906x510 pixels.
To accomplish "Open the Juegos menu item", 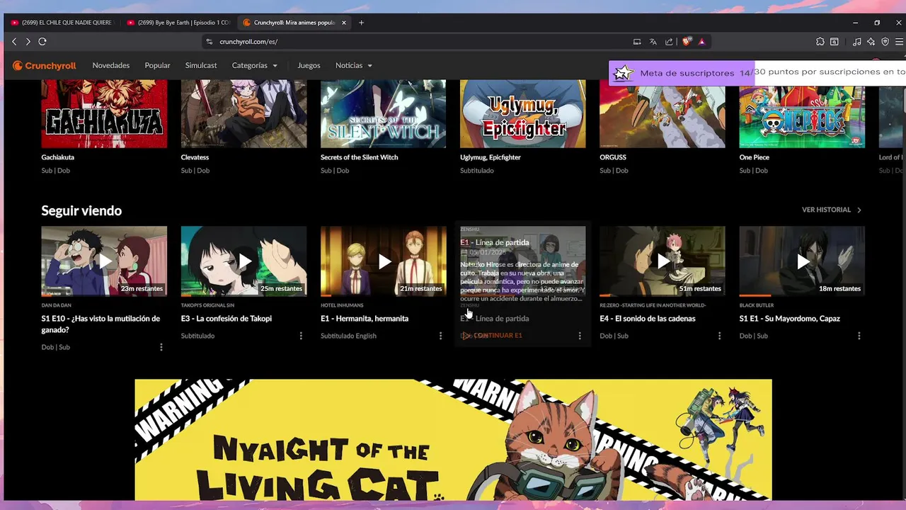I will point(309,65).
